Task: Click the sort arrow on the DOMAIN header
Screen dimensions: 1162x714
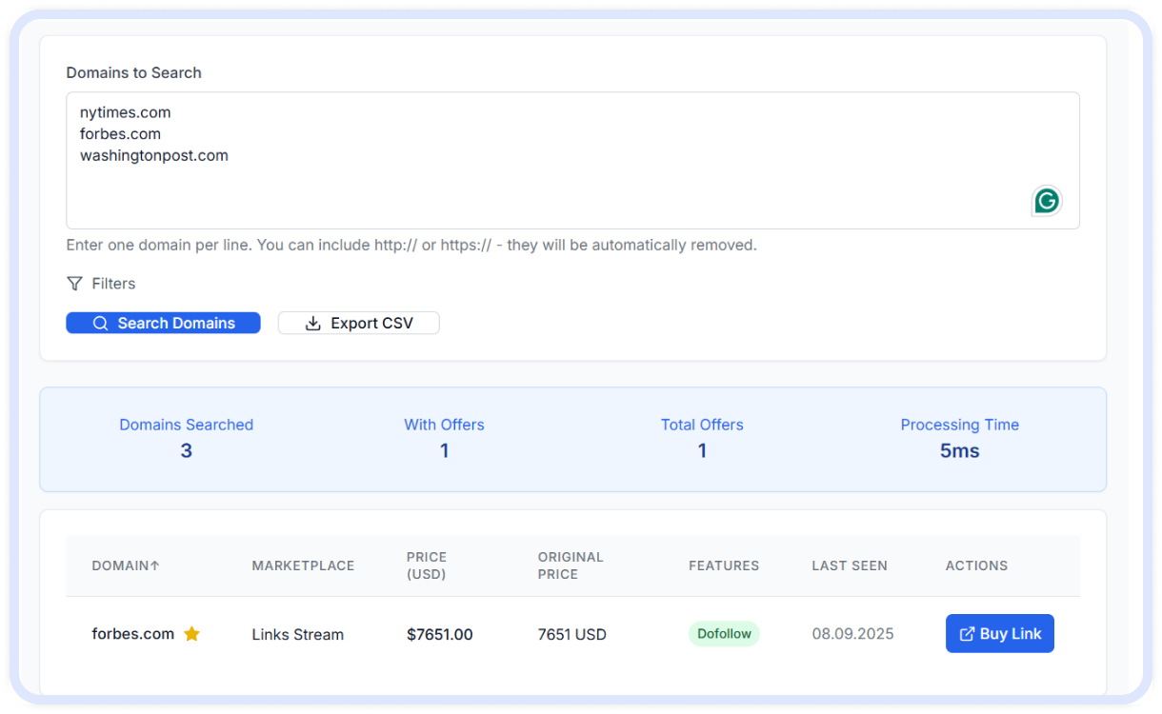Action: (x=154, y=565)
